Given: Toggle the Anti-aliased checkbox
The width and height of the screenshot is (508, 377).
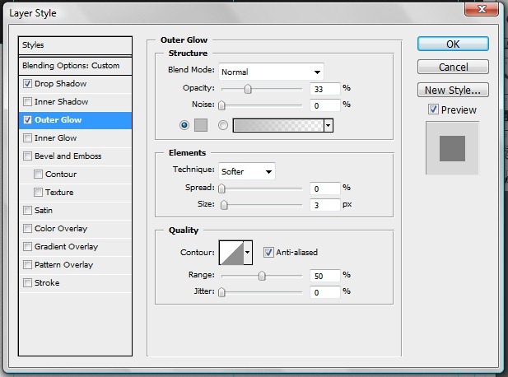Looking at the screenshot, I should click(x=268, y=253).
